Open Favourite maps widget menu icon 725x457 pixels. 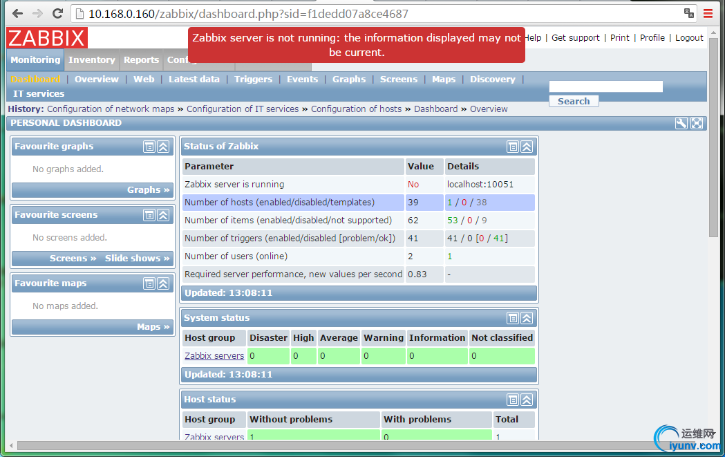(149, 283)
